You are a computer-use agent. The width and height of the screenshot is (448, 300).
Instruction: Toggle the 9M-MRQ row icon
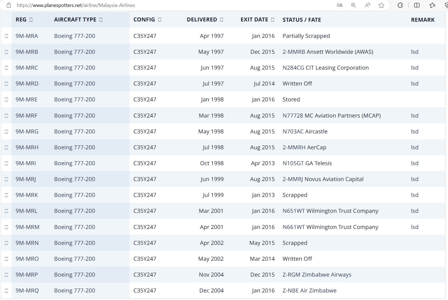point(6,291)
